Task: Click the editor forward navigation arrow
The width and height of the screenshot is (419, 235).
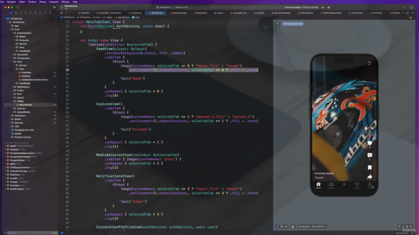Action: pyautogui.click(x=69, y=13)
